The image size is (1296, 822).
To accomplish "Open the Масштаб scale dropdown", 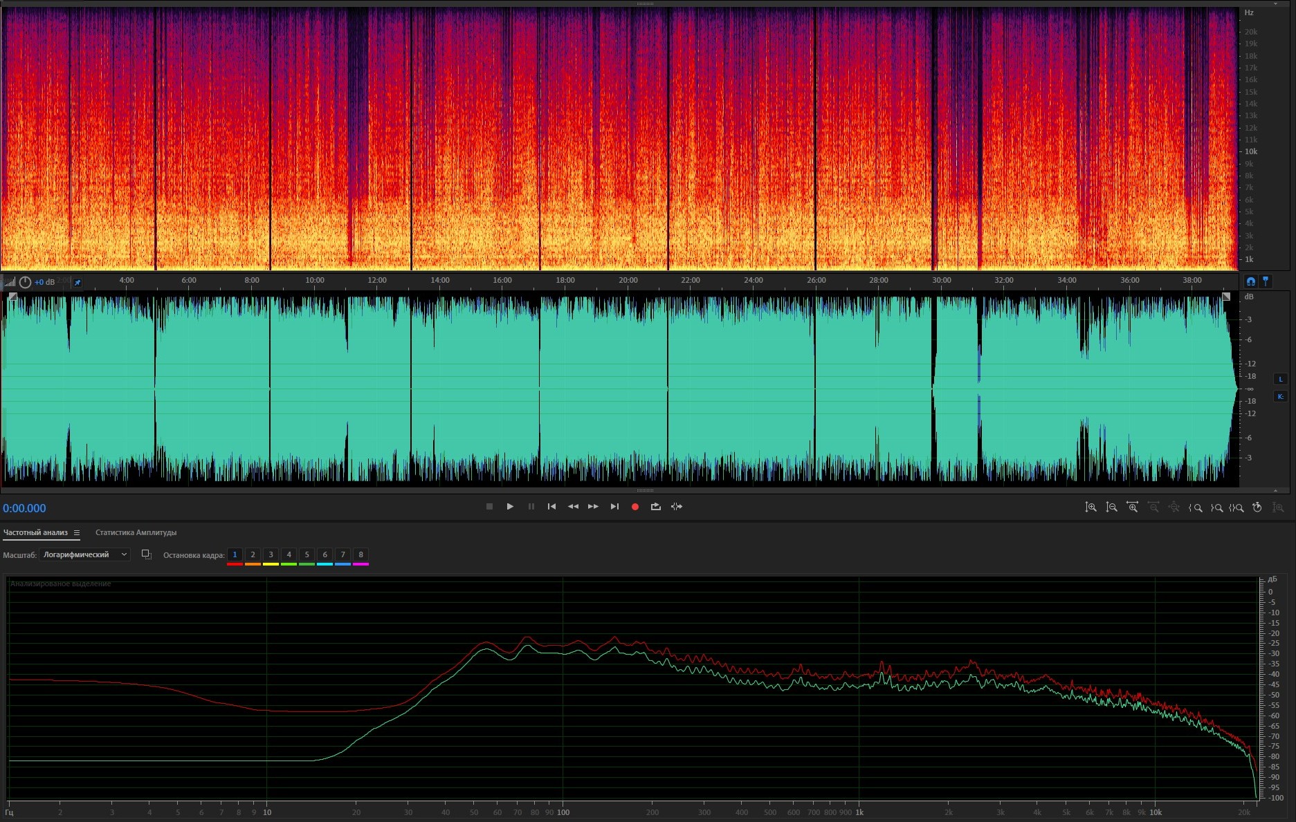I will coord(84,554).
